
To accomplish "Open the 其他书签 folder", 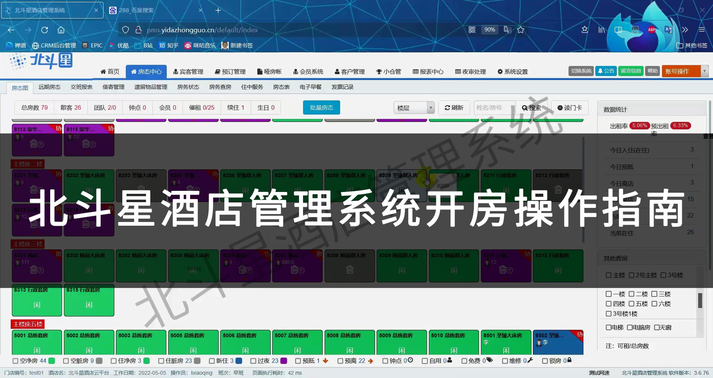I will [x=692, y=45].
